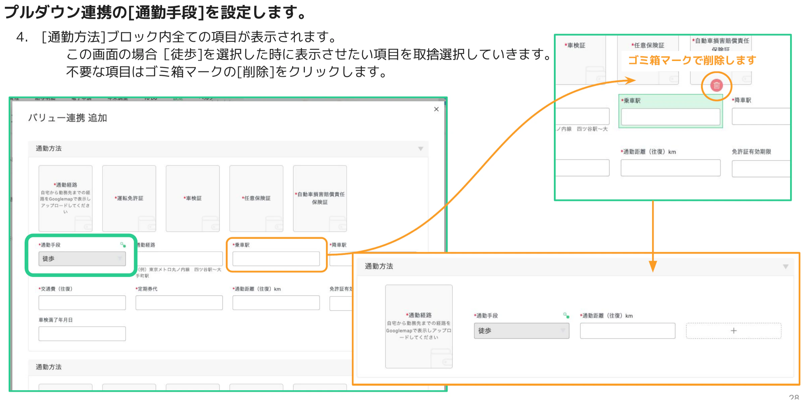Click the dashed + add-item placeholder
Viewport: 805px width, 404px height.
(734, 331)
